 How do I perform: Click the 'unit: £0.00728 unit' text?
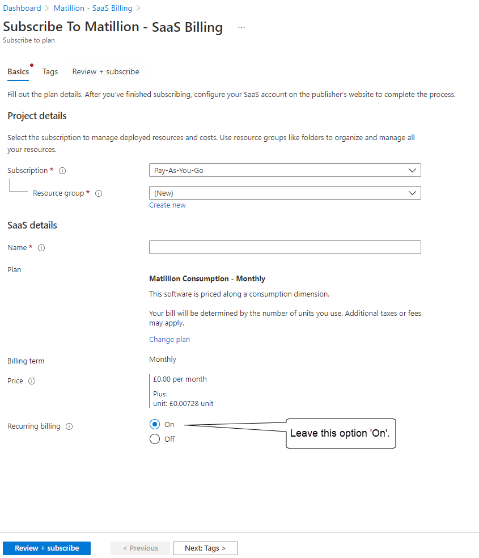coord(183,403)
